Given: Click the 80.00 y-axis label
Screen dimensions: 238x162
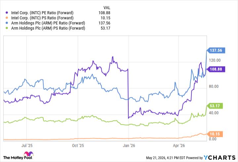Looking at the screenshot, I should (x=214, y=87).
